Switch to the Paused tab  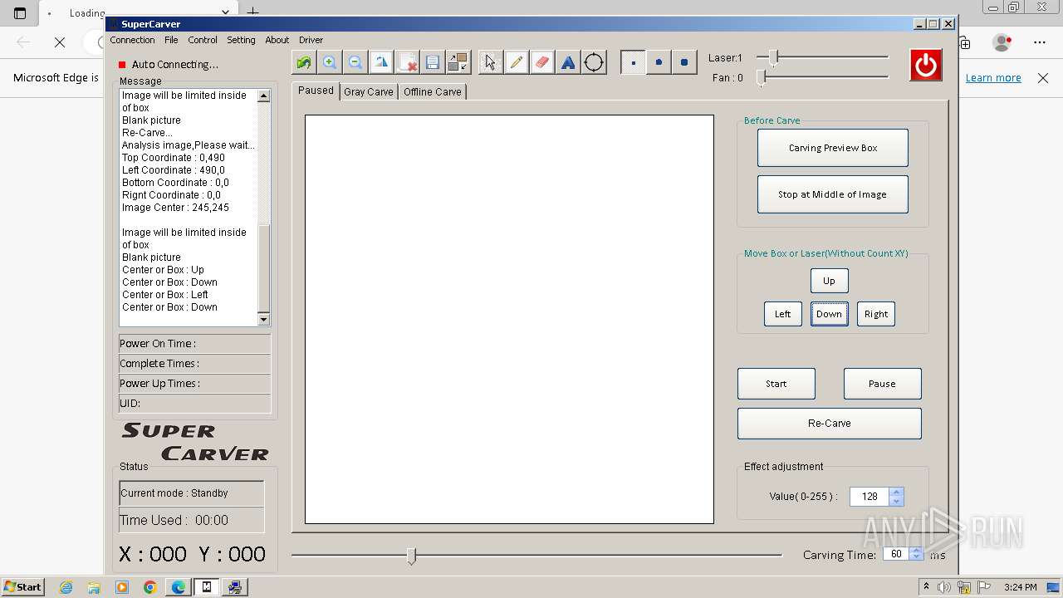[316, 91]
